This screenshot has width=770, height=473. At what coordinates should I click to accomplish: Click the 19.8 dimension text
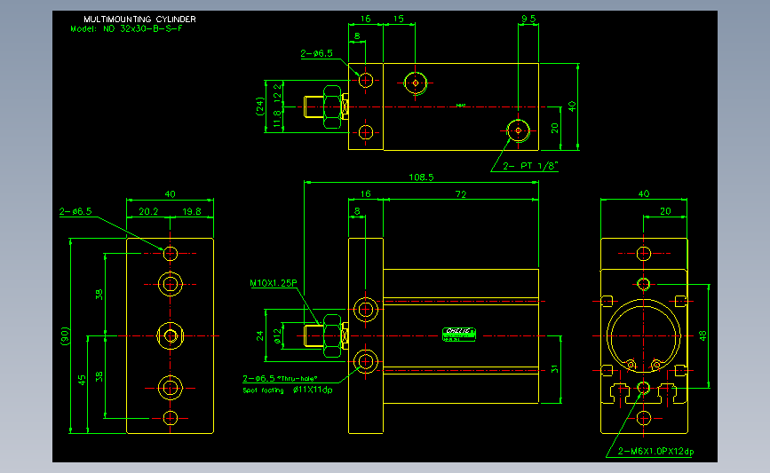point(192,211)
